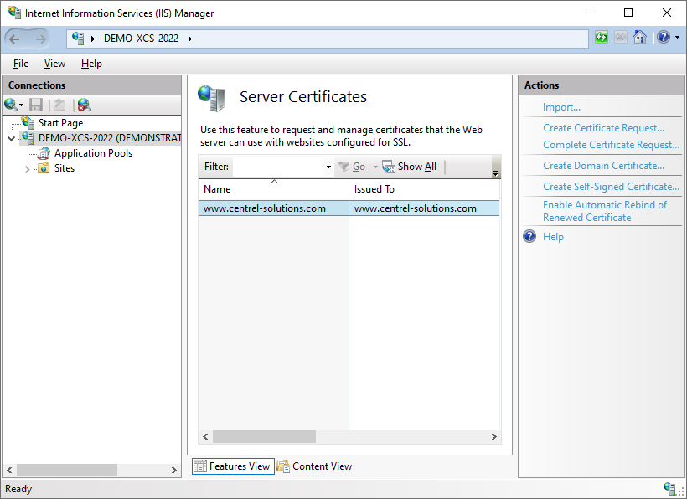Open the Help menu
Viewport: 687px width, 499px height.
coord(91,64)
